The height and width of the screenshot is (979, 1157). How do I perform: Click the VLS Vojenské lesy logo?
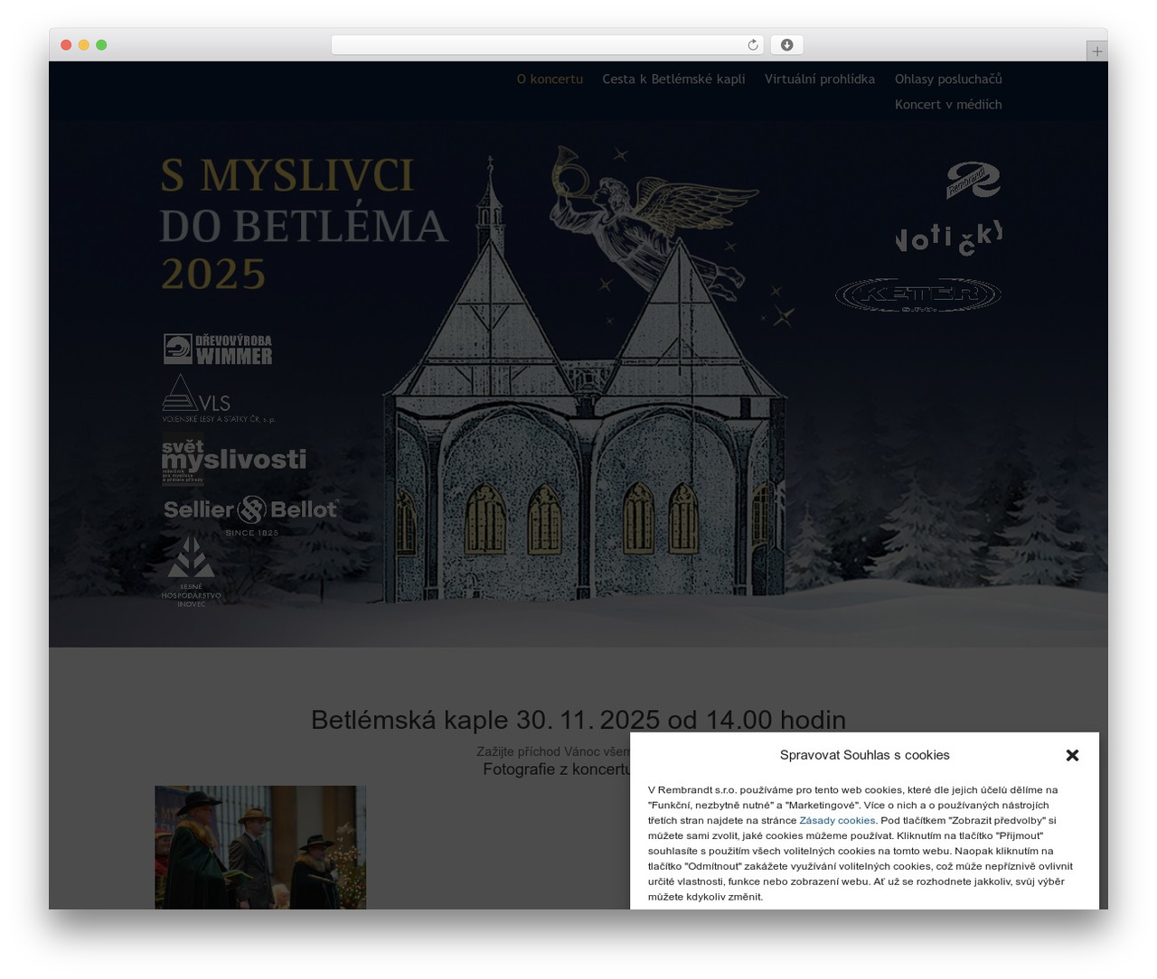point(218,398)
